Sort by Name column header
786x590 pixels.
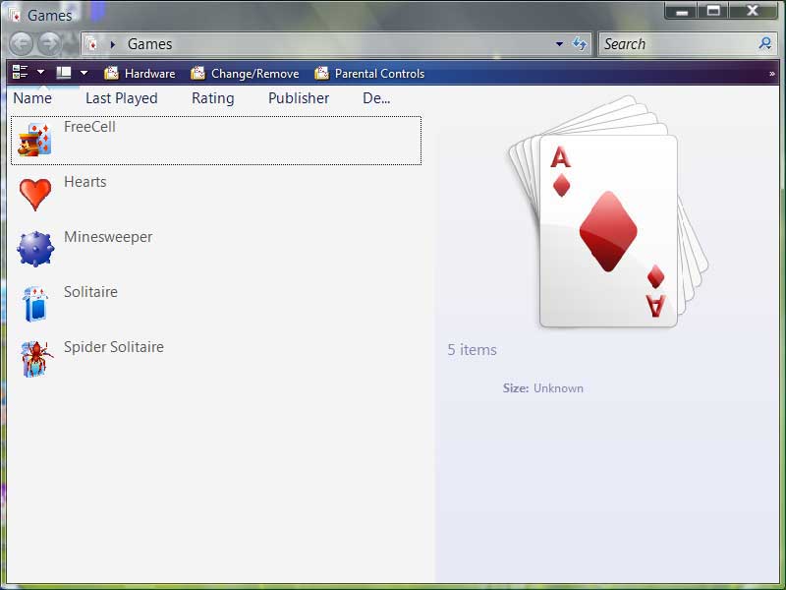tap(32, 97)
